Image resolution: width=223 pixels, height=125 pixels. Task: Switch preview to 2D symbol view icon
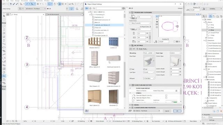click(x=157, y=16)
